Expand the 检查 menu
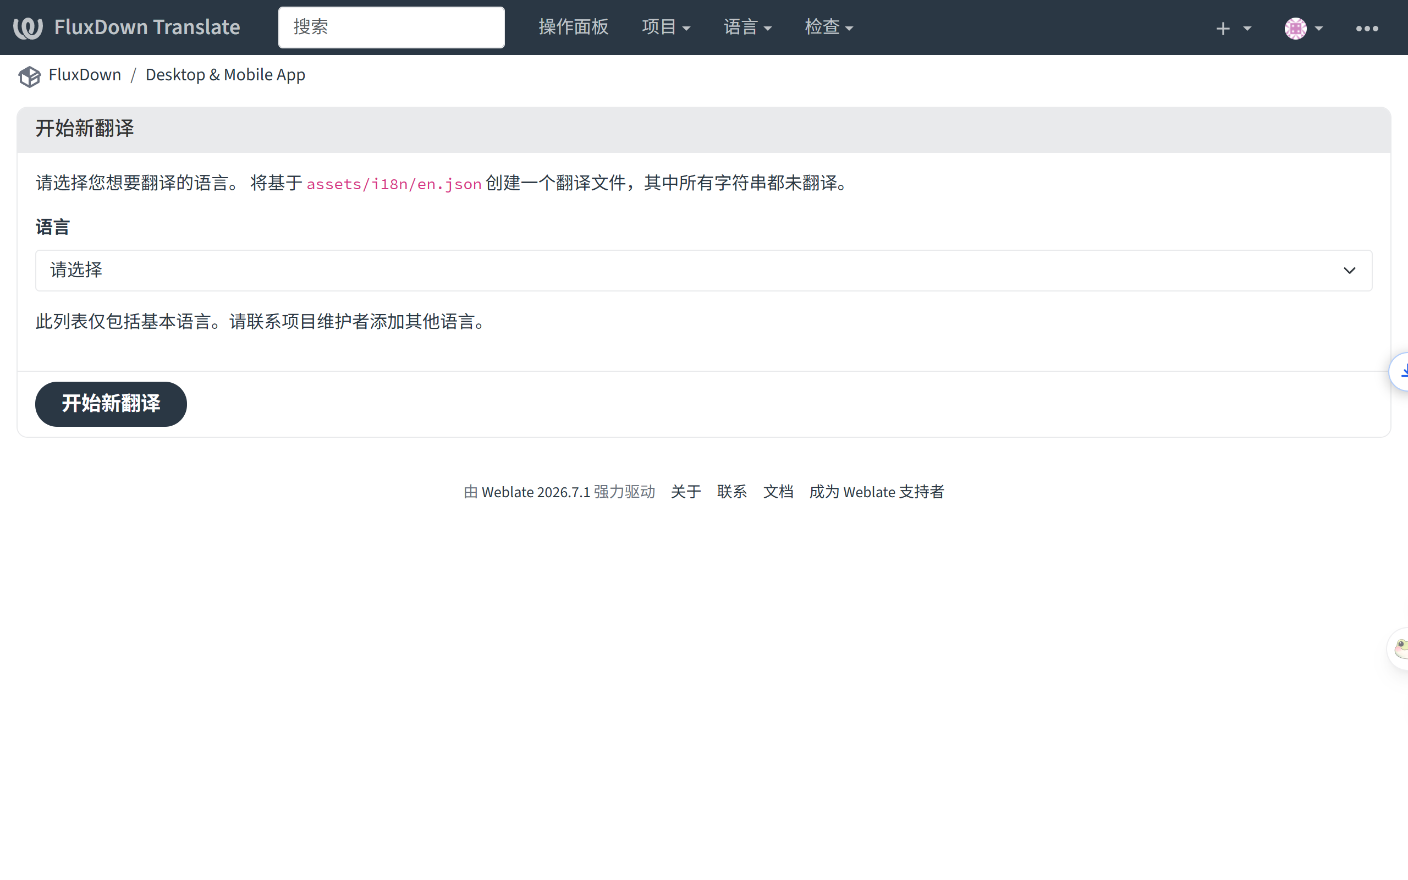Image resolution: width=1408 pixels, height=880 pixels. pos(828,28)
